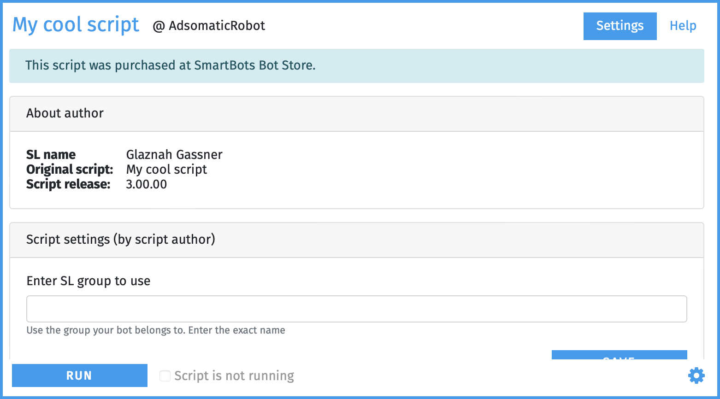
Task: Click the RUN button
Action: pyautogui.click(x=80, y=376)
